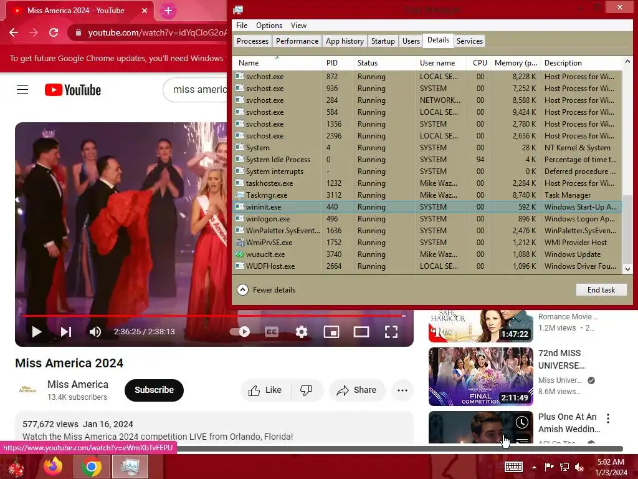Open the player settings gear
This screenshot has height=479, width=638.
coord(302,332)
